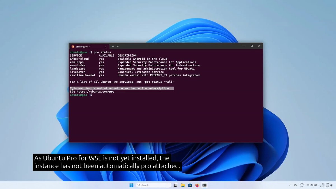Click the 'pro status' command text
336x189 pixels.
pyautogui.click(x=102, y=52)
